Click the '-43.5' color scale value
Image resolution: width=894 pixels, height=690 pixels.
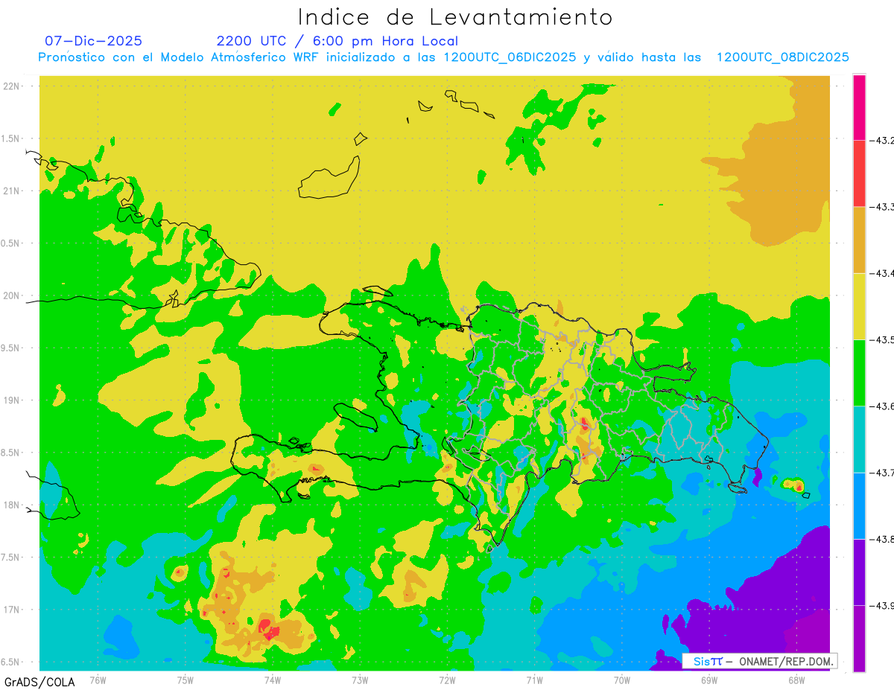coord(881,340)
